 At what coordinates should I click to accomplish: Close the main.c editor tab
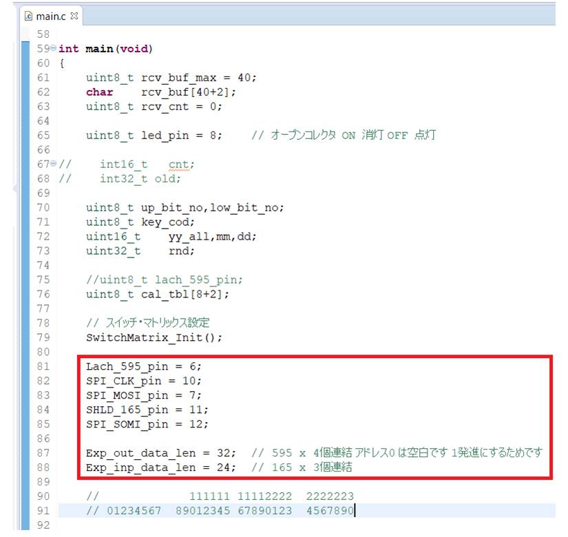75,15
